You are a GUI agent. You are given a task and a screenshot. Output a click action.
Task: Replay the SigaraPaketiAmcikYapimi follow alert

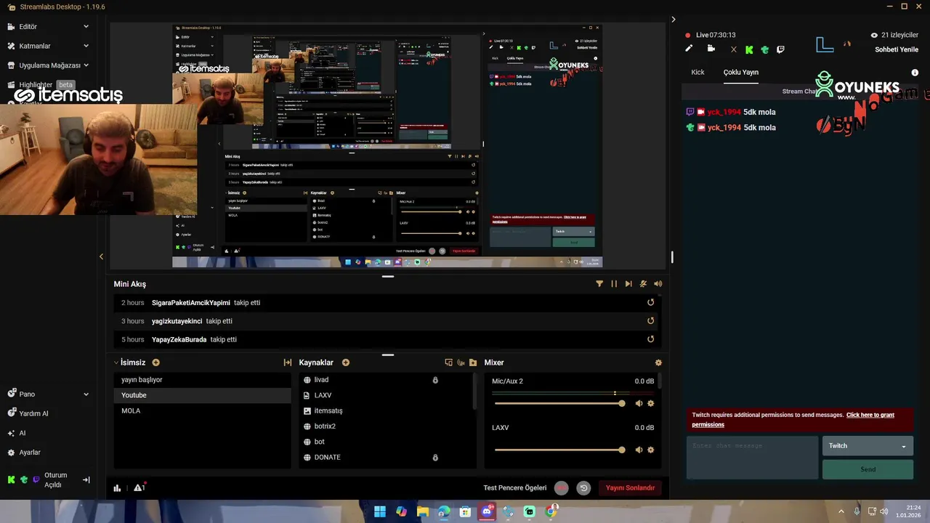pyautogui.click(x=650, y=302)
